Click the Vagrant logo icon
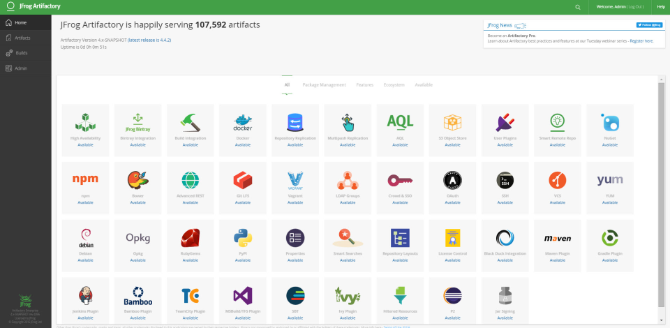 [295, 181]
